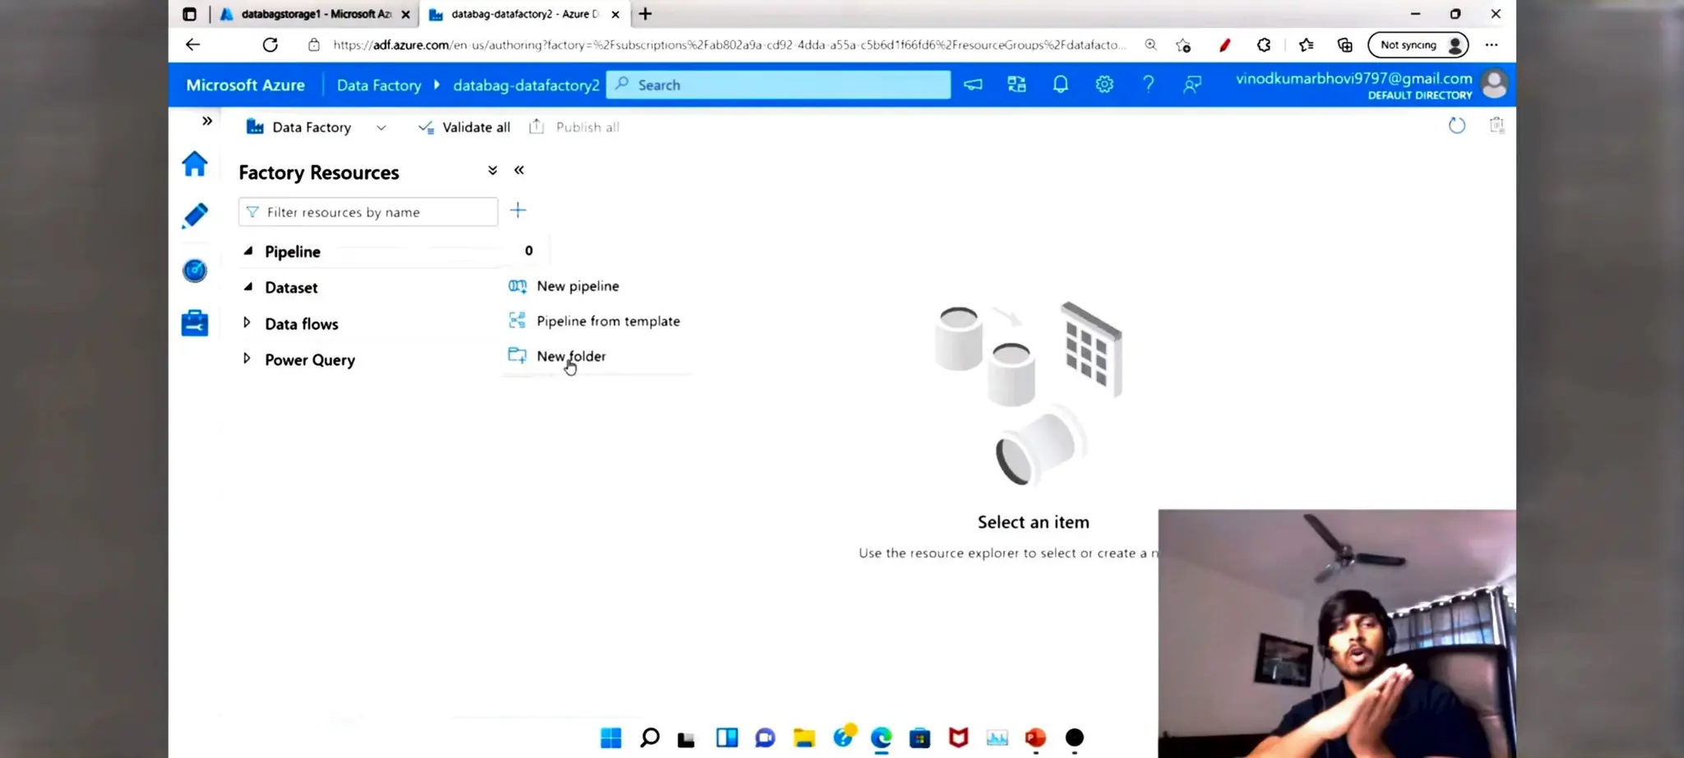The width and height of the screenshot is (1684, 758).
Task: Open browser extensions puzzle icon
Action: pos(1264,45)
